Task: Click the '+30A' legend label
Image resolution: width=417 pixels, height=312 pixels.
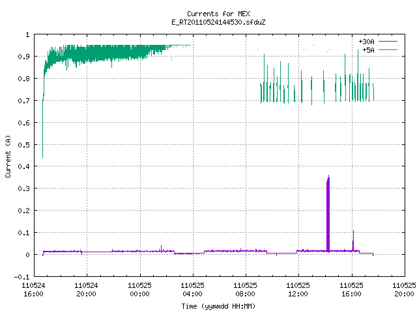Action: pos(366,42)
